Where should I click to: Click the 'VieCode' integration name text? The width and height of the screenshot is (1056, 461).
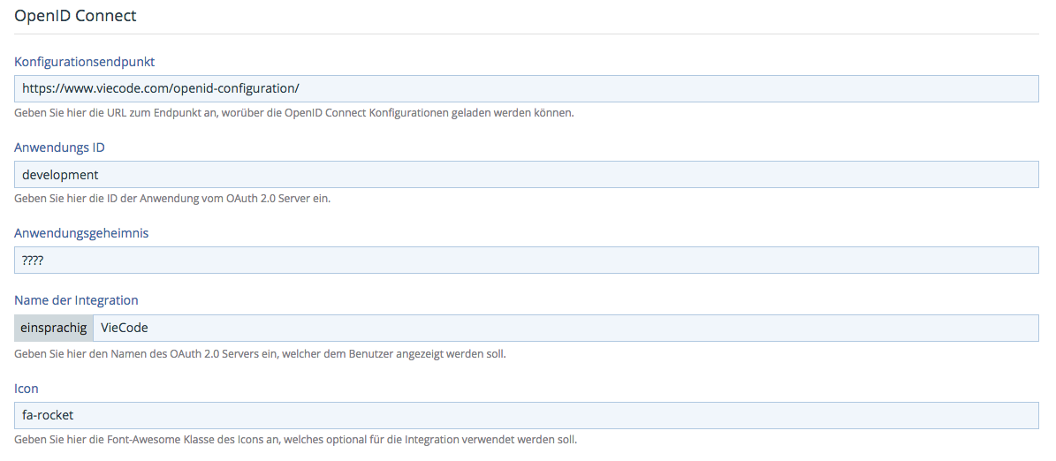(x=125, y=328)
